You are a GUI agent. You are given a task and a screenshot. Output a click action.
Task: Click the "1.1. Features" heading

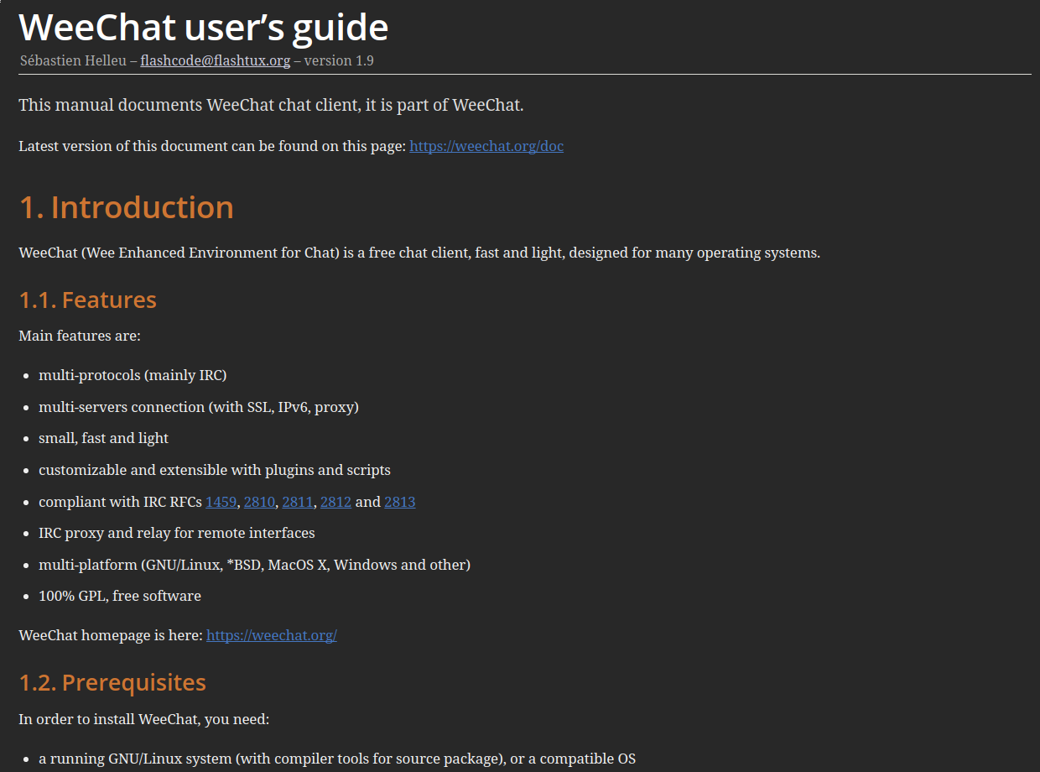coord(88,300)
